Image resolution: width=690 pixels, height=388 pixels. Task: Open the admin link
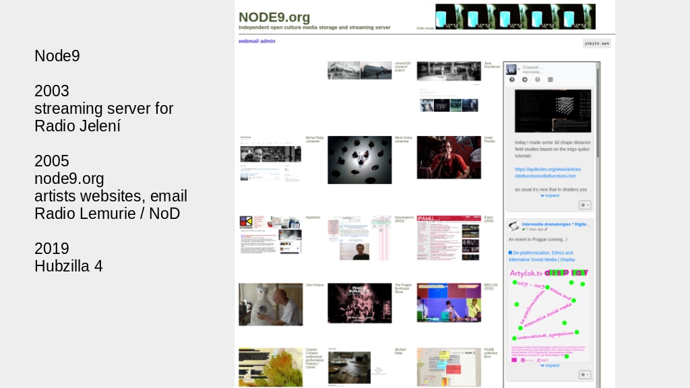(x=268, y=41)
